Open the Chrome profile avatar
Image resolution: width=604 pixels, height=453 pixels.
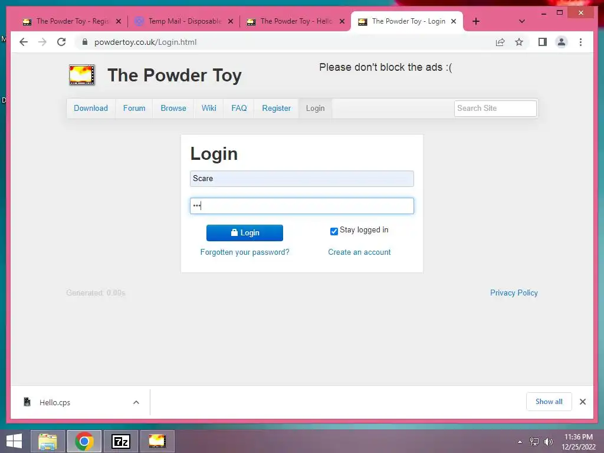562,42
